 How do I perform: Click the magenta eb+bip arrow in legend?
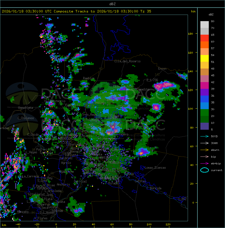point(204,164)
